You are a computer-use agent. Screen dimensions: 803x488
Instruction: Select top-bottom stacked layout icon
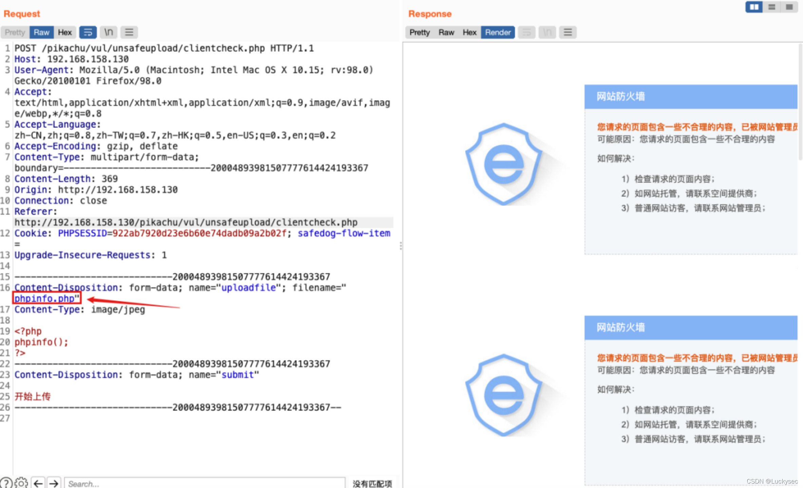771,7
